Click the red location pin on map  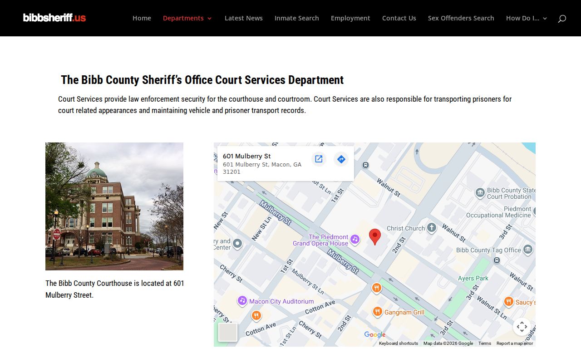pos(374,236)
